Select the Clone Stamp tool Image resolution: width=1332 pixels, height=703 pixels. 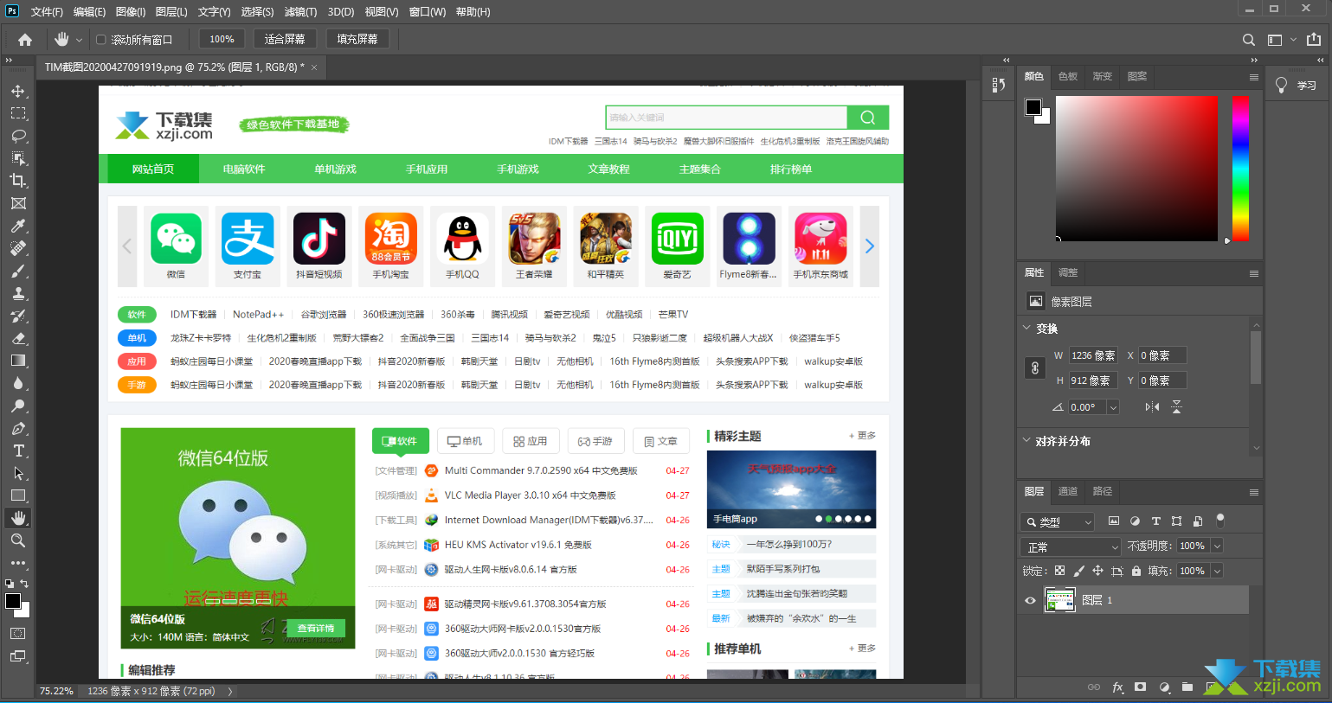click(x=18, y=293)
